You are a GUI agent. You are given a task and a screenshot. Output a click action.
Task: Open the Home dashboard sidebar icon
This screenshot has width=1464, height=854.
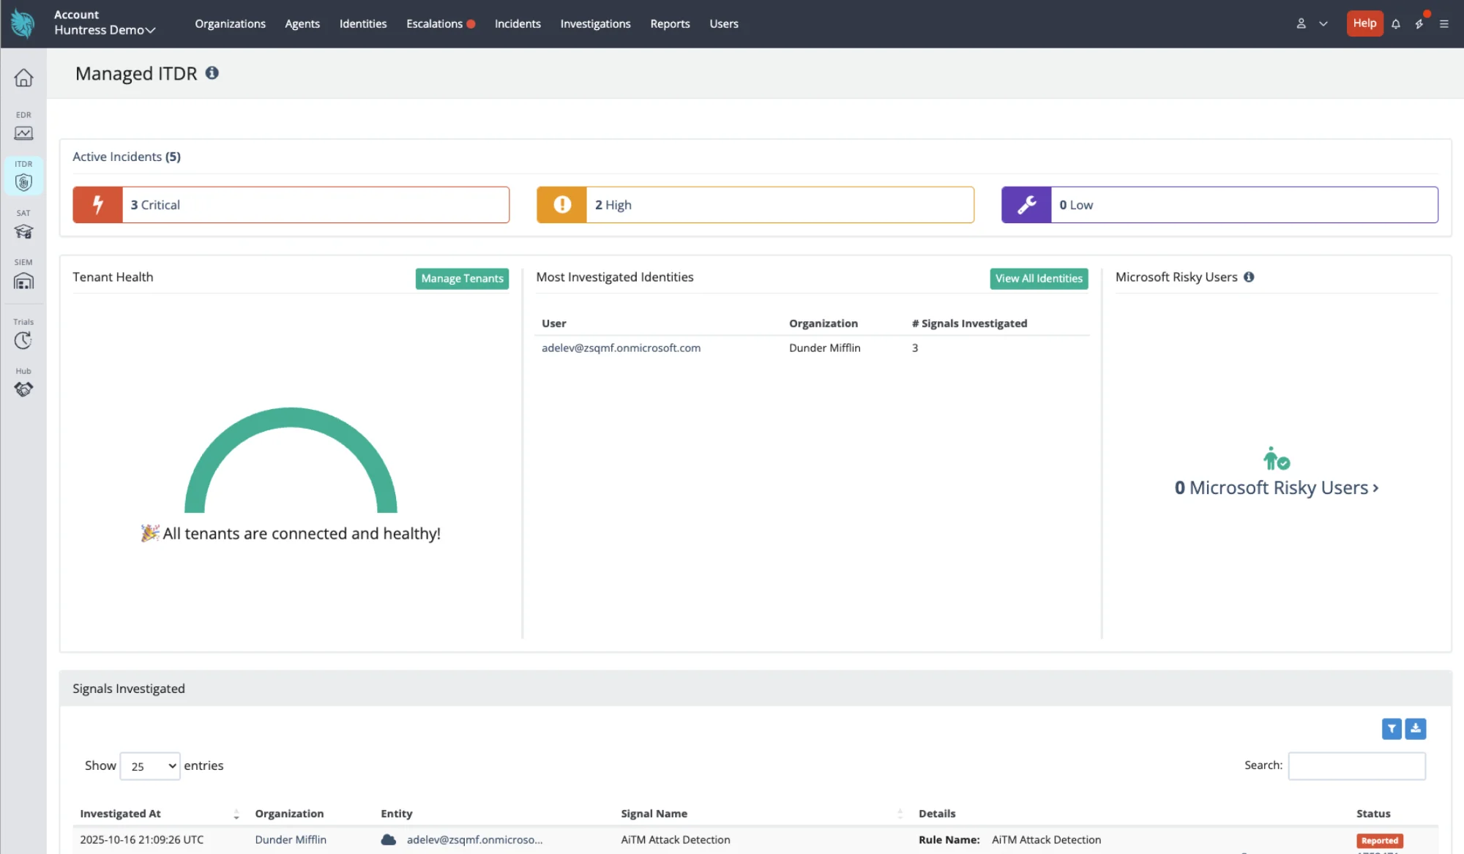point(23,78)
